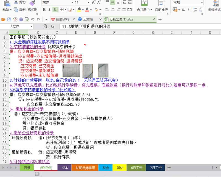Toggle italic formatting
This screenshot has height=177, width=221.
pos(50,10)
